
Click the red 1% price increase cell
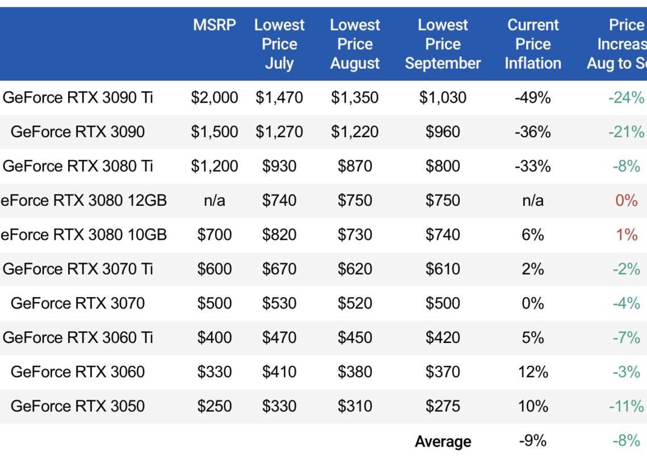627,235
